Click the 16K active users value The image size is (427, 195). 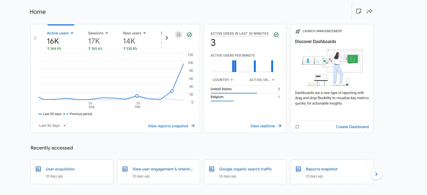tap(53, 41)
